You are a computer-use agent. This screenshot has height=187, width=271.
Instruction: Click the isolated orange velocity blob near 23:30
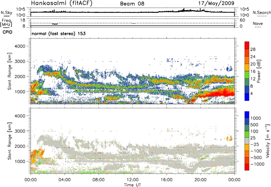(x=229, y=138)
